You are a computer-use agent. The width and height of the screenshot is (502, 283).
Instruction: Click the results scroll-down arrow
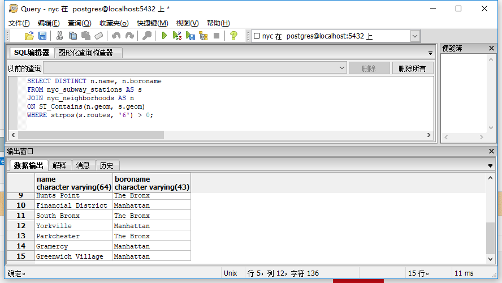click(490, 259)
